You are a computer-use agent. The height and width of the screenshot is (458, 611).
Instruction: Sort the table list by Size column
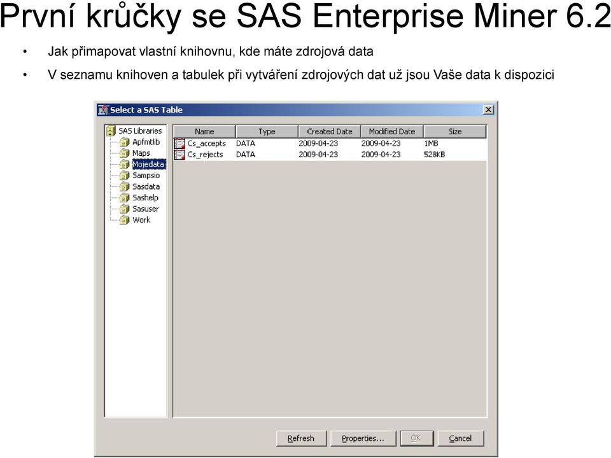pos(454,132)
